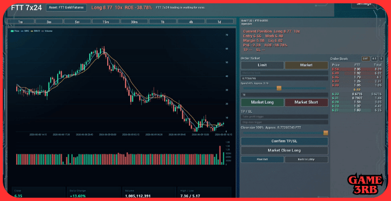This screenshot has height=201, width=391.
Task: Open Settings at top right
Action: pos(364,4)
